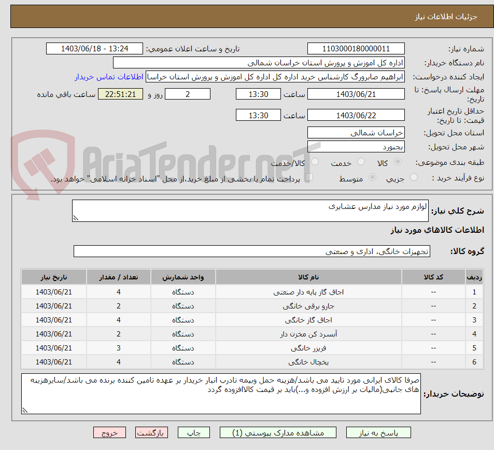Viewport: 494px width, 450px height.
Task: Click the شماره نیاز field 1103000180000011
Action: 356,49
